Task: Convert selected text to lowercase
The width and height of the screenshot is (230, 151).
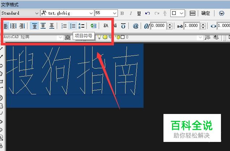Action: 115,26
